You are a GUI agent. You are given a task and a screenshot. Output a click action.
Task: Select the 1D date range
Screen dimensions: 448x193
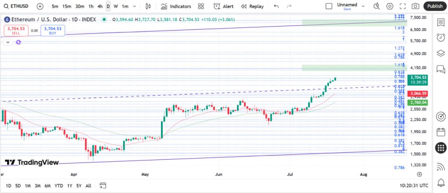8,186
